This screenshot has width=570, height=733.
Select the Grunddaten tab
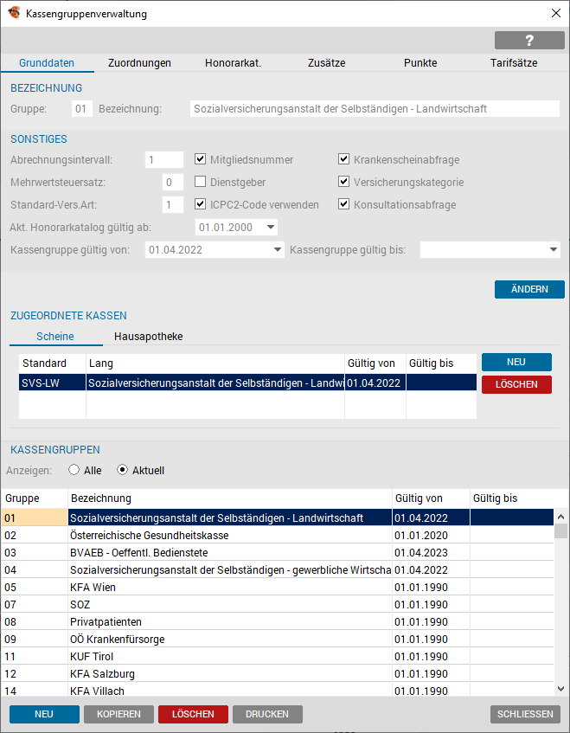(47, 63)
